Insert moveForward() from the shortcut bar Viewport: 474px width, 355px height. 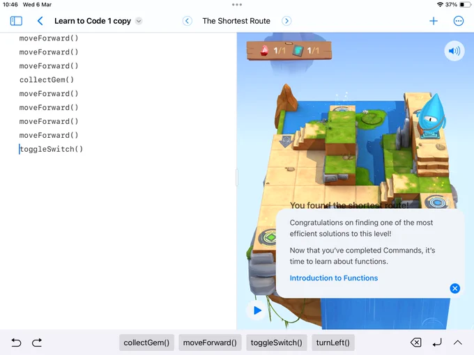tap(210, 342)
